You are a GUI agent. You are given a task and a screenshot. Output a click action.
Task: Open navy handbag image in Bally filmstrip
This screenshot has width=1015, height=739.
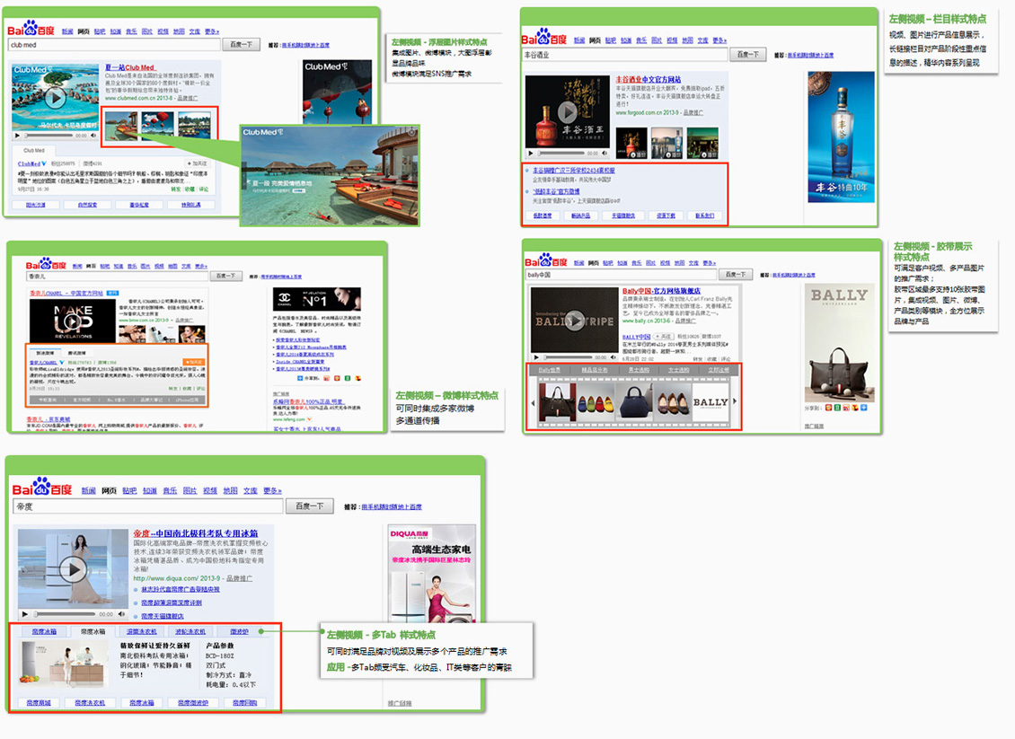point(635,402)
